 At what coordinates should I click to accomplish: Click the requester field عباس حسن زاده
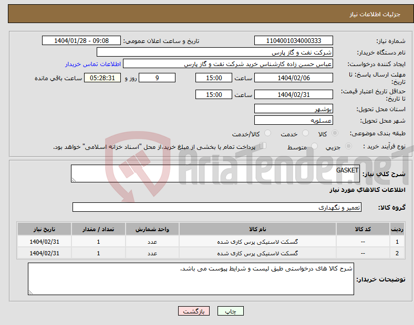point(228,64)
